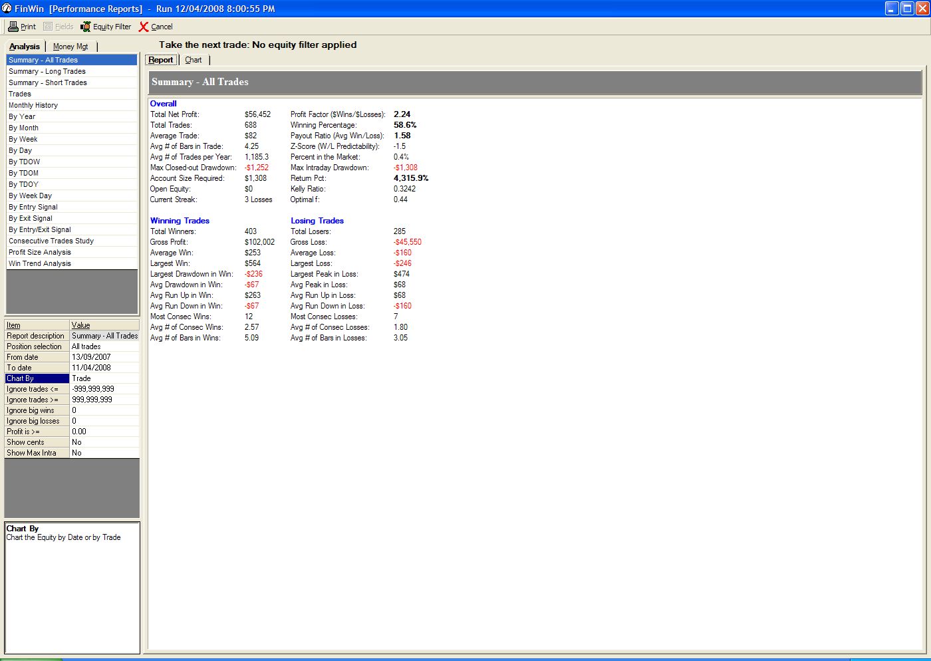Viewport: 931px width, 661px height.
Task: Select the By Day analysis
Action: pos(72,150)
